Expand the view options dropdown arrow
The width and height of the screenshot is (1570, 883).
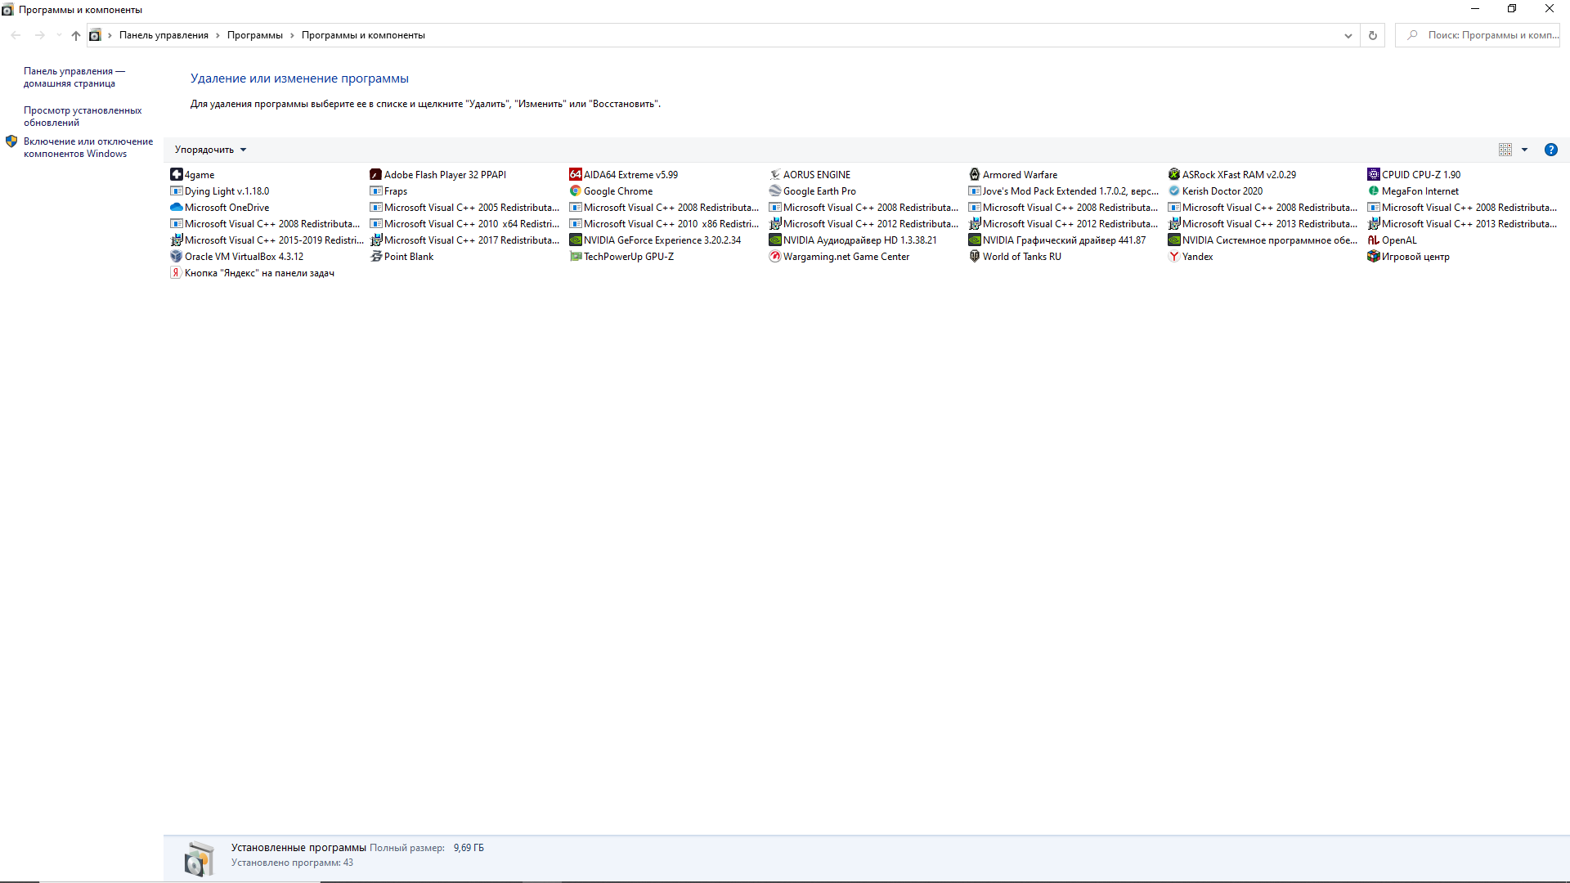click(1524, 150)
